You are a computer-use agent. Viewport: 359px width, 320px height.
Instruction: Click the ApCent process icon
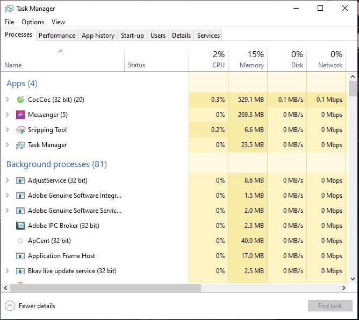click(20, 241)
